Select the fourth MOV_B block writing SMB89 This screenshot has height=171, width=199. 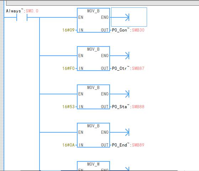pos(93,135)
